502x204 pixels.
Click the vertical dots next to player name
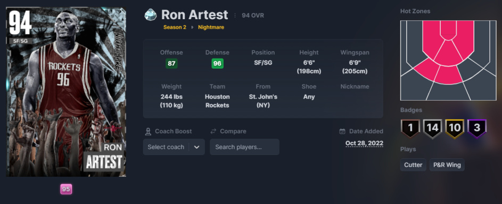[235, 15]
